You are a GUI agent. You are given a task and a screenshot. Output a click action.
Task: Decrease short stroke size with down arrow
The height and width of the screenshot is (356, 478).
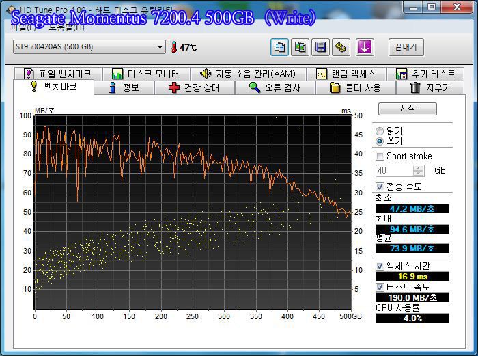[x=419, y=174]
